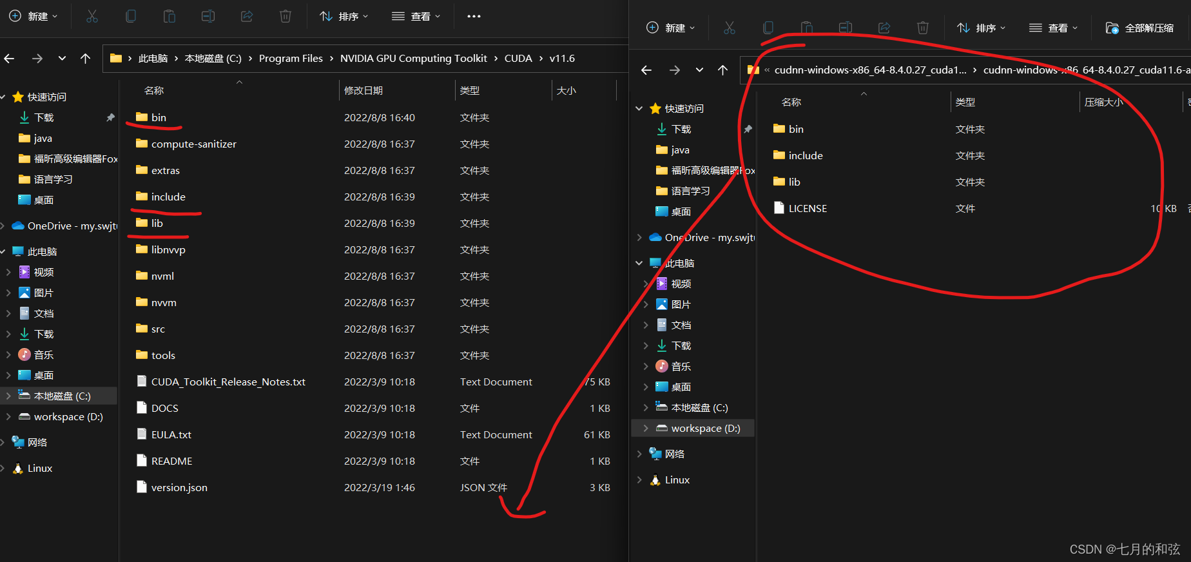Click 全部解压缩 extract all button
This screenshot has height=562, width=1191.
click(x=1140, y=28)
